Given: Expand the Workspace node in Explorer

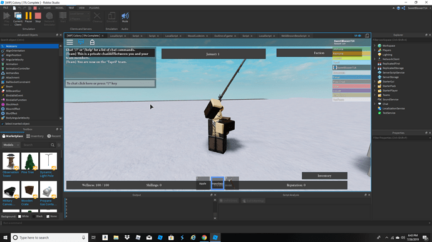Looking at the screenshot, I should click(374, 46).
